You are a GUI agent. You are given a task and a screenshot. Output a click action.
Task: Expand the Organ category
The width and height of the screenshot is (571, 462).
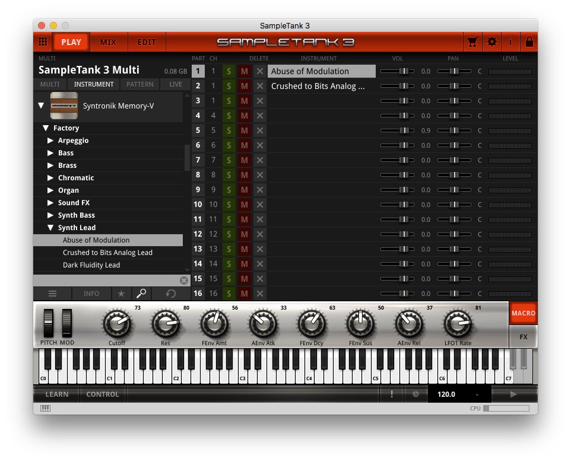pos(50,190)
